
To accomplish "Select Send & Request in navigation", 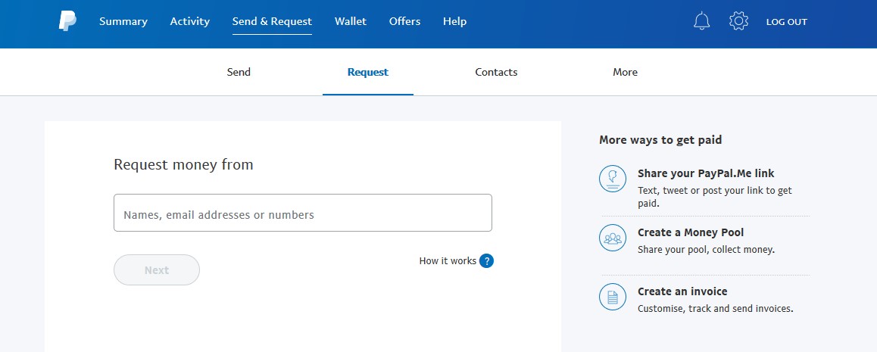I will tap(272, 21).
